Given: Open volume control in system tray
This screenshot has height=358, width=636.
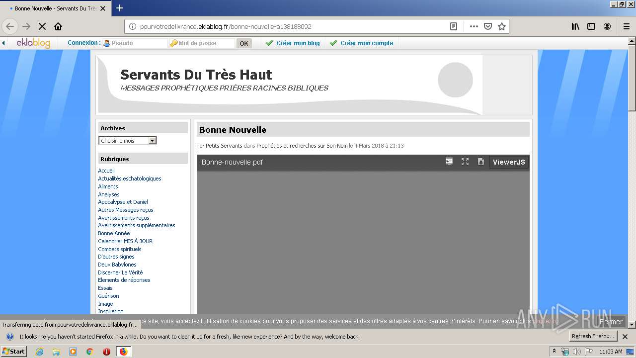Looking at the screenshot, I should pyautogui.click(x=576, y=352).
